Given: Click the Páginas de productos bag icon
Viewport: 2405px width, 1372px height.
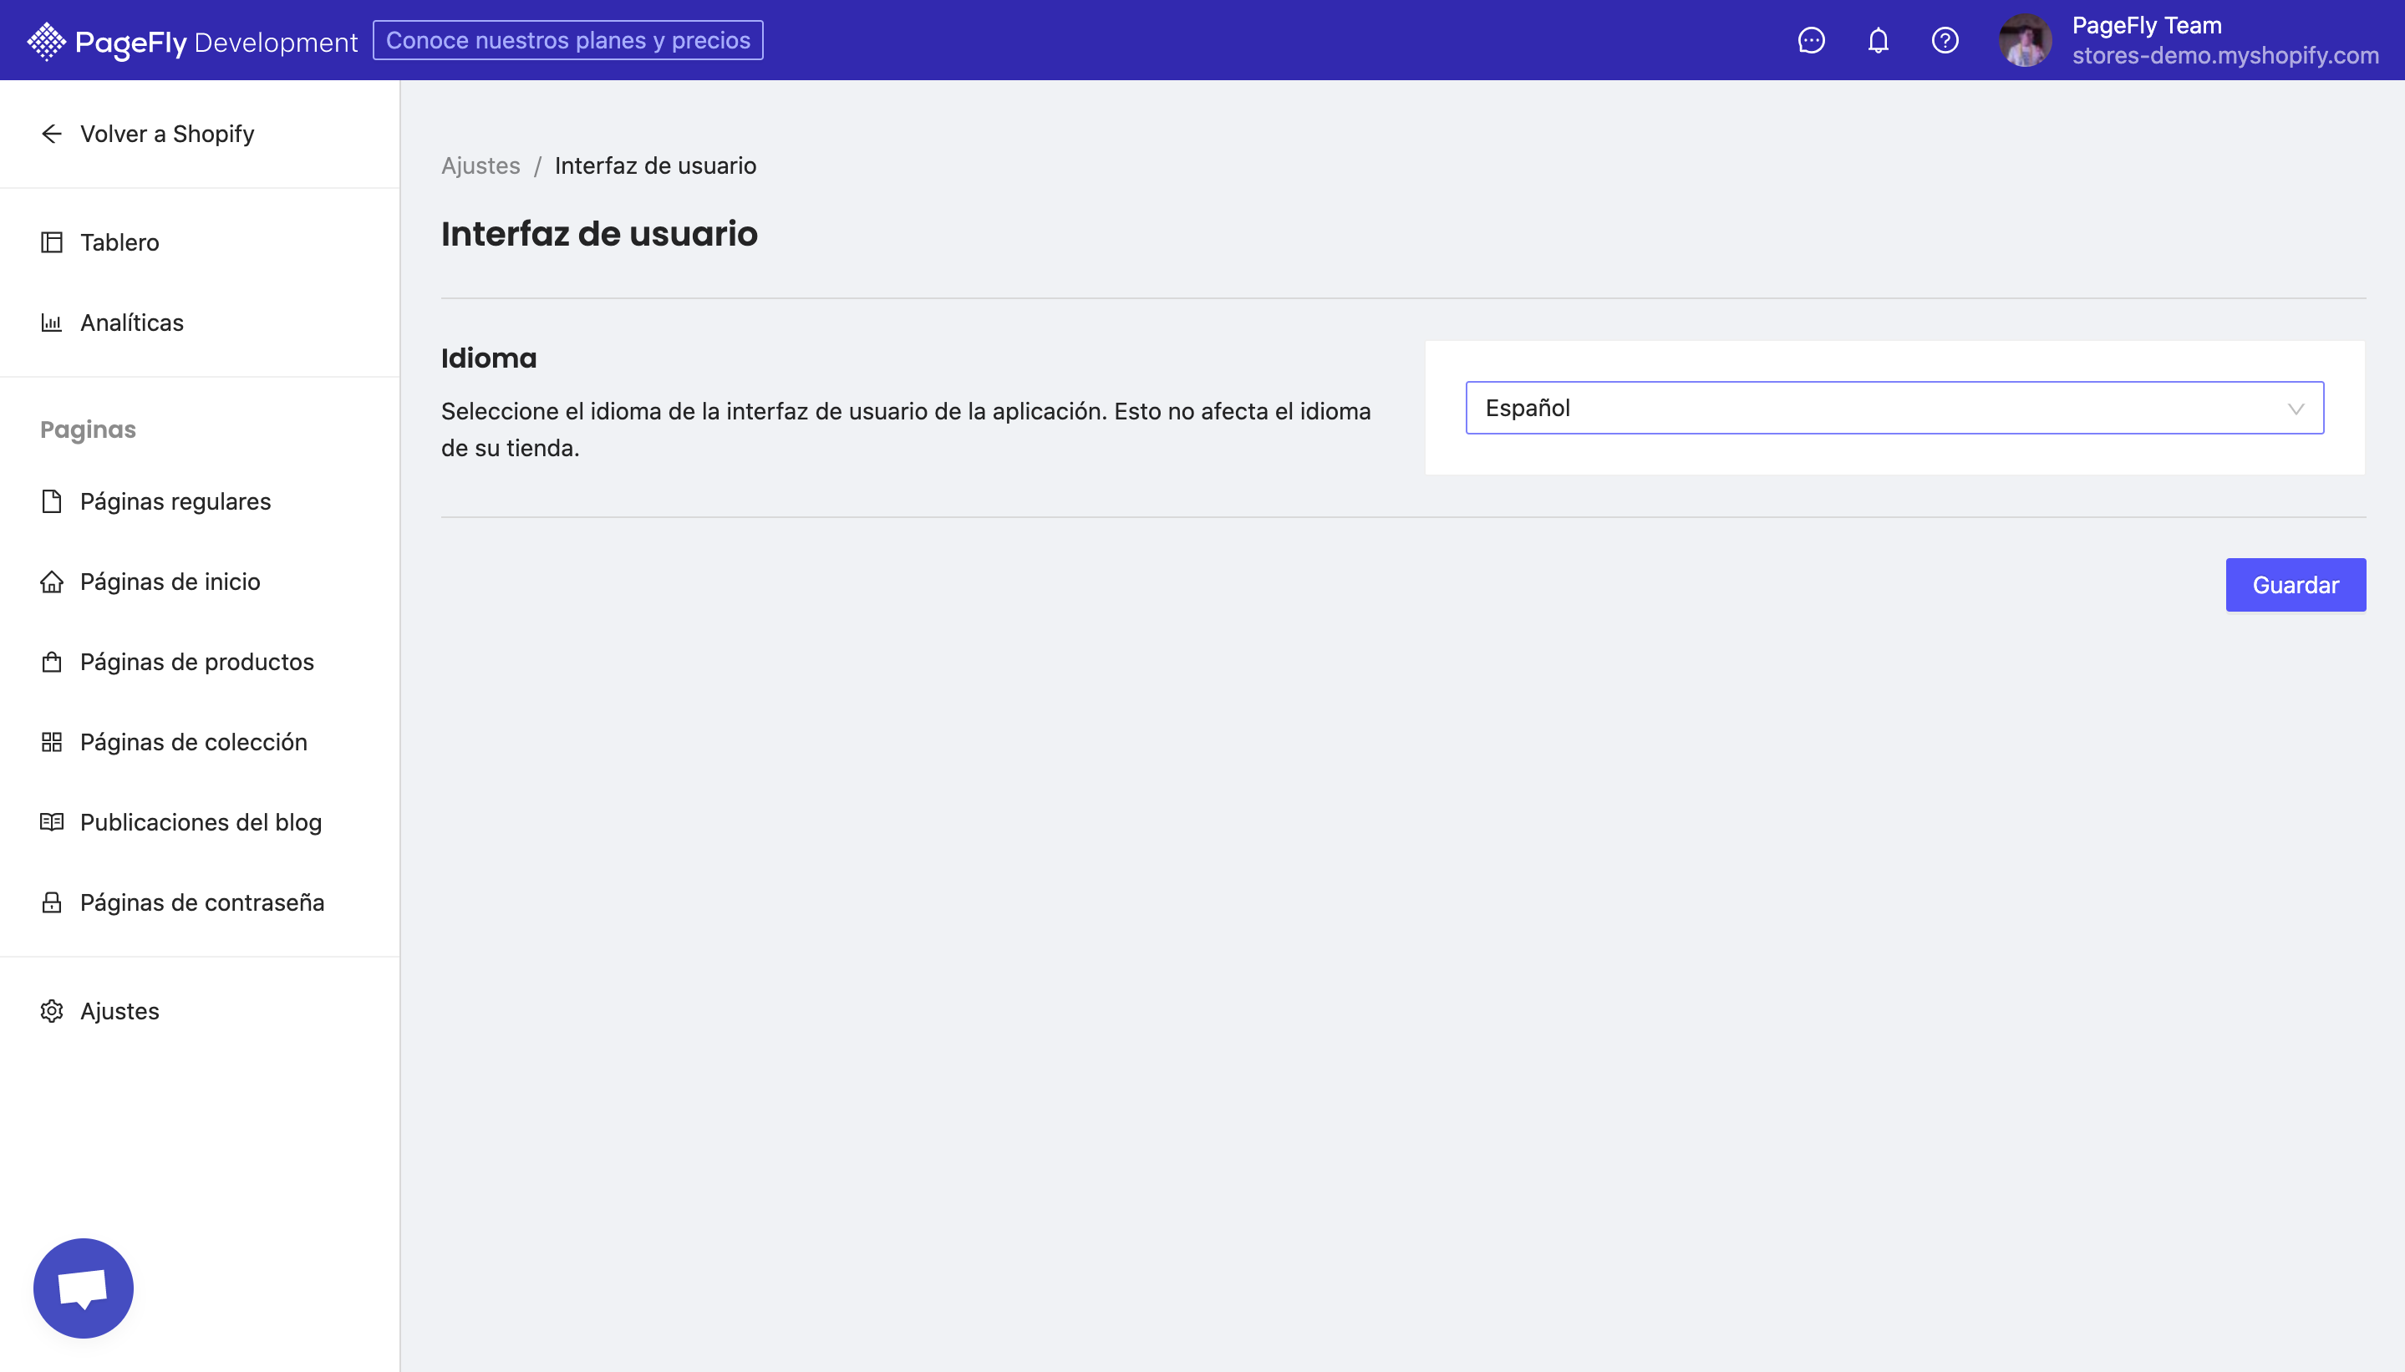Looking at the screenshot, I should [x=52, y=662].
